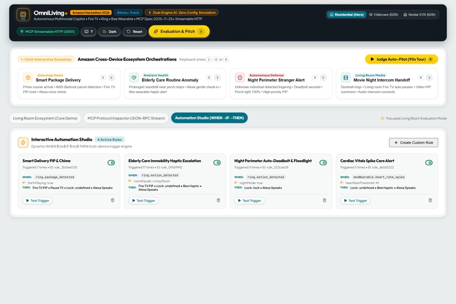The width and height of the screenshot is (456, 304).
Task: Expand Night Perimeter Stranger Alert chevron
Action: pos(323,78)
